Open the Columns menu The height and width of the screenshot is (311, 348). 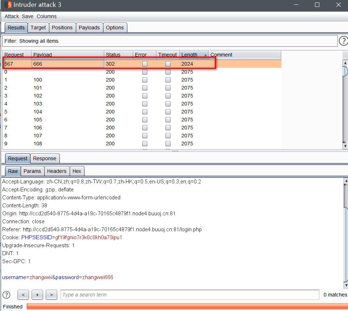coord(46,16)
